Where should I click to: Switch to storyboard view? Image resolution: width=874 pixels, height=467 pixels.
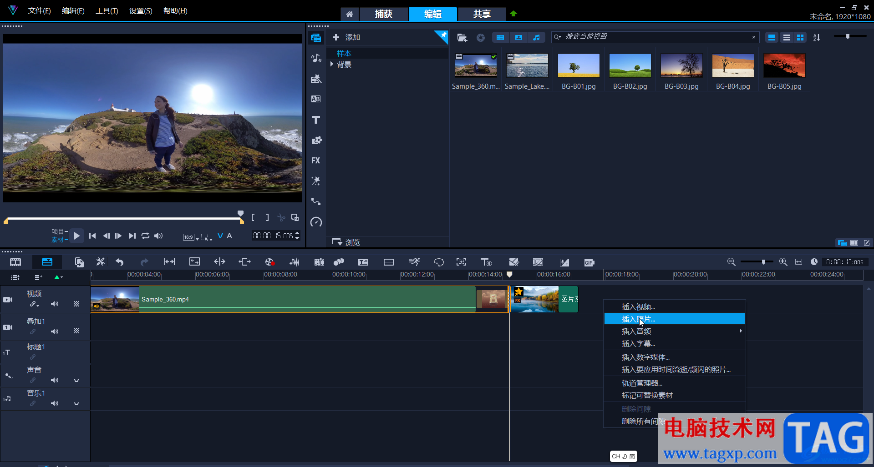(x=15, y=262)
